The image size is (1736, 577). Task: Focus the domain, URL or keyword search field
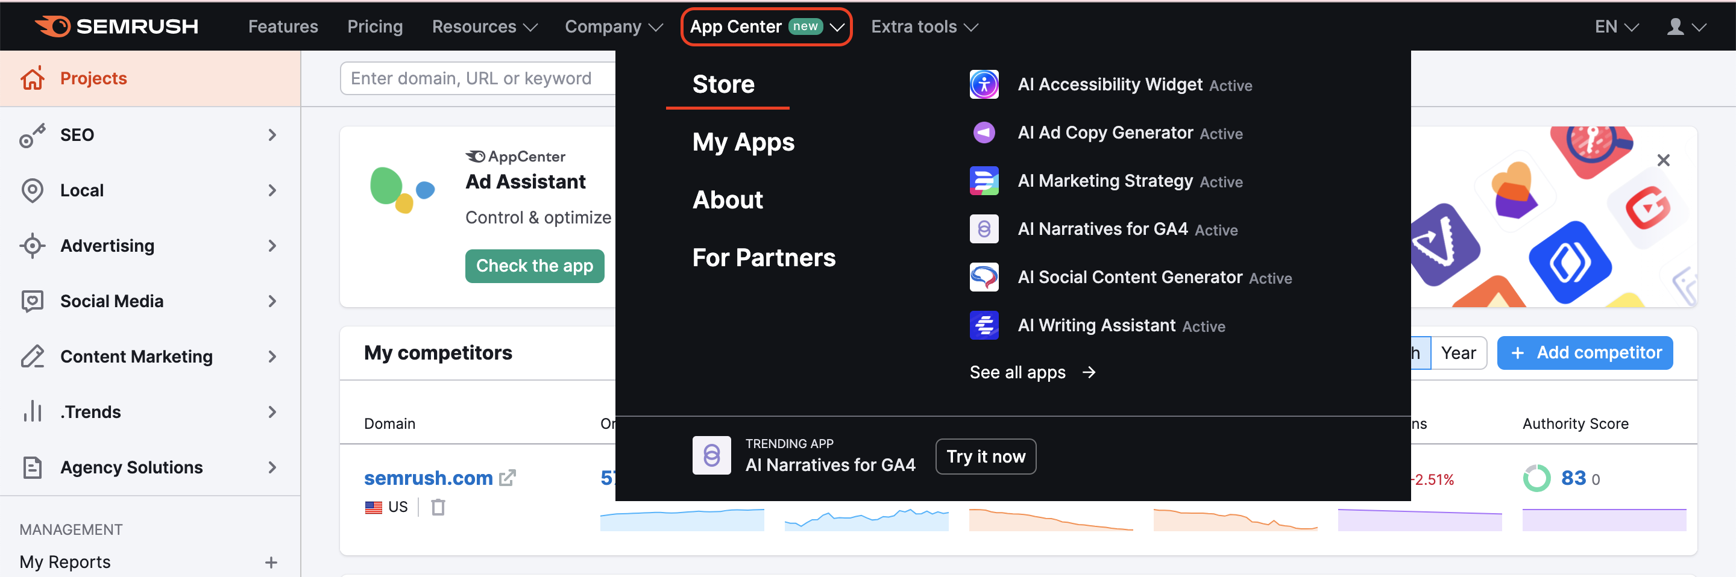click(478, 78)
